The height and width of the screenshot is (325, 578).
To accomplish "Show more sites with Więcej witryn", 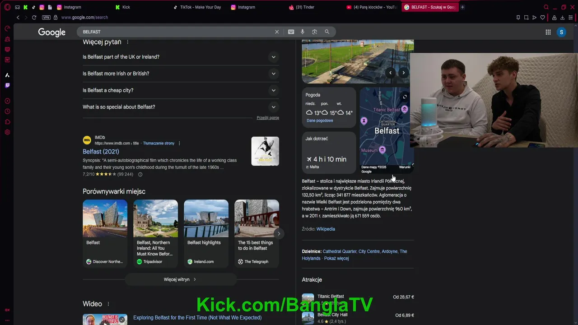I will coord(181,279).
